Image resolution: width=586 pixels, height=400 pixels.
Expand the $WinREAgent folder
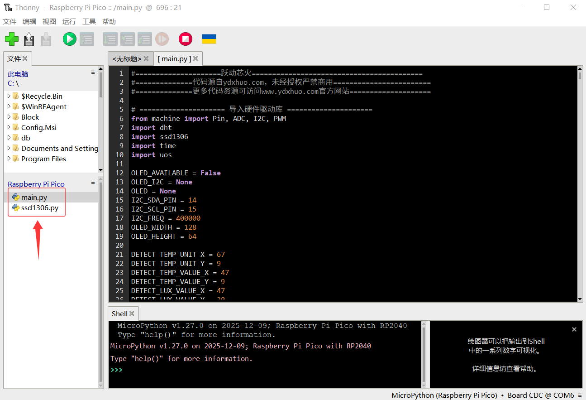[9, 106]
